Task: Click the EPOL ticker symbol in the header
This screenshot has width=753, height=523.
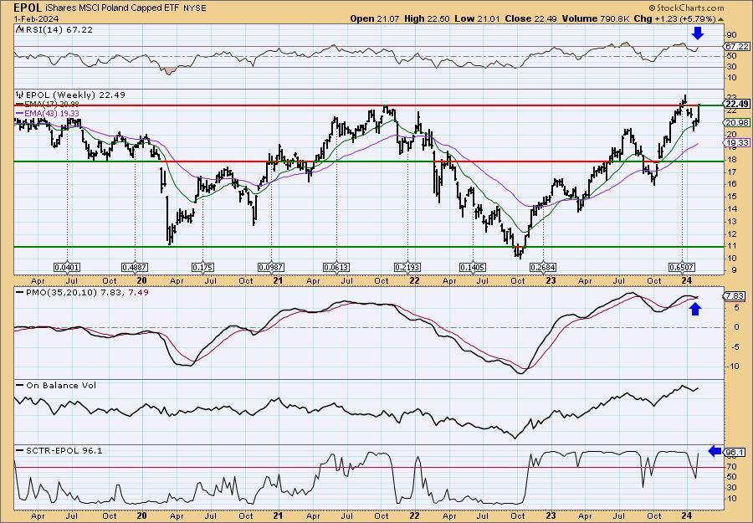Action: point(28,8)
